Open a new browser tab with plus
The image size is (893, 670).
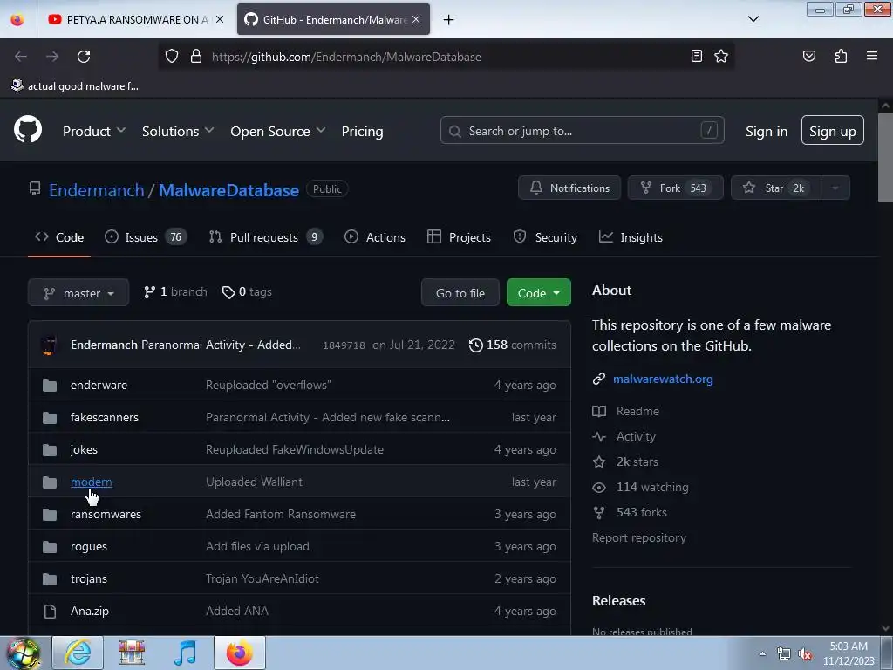(449, 20)
